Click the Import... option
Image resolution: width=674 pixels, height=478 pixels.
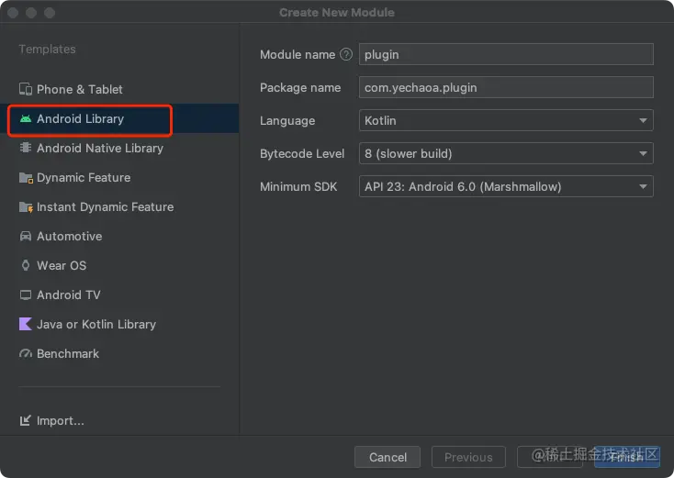[x=60, y=421]
